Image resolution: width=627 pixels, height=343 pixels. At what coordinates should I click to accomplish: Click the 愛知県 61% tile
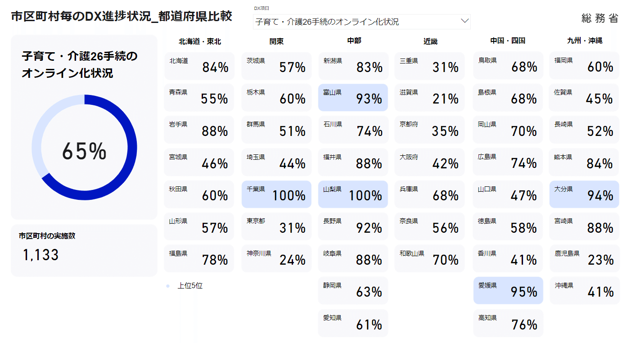click(353, 323)
